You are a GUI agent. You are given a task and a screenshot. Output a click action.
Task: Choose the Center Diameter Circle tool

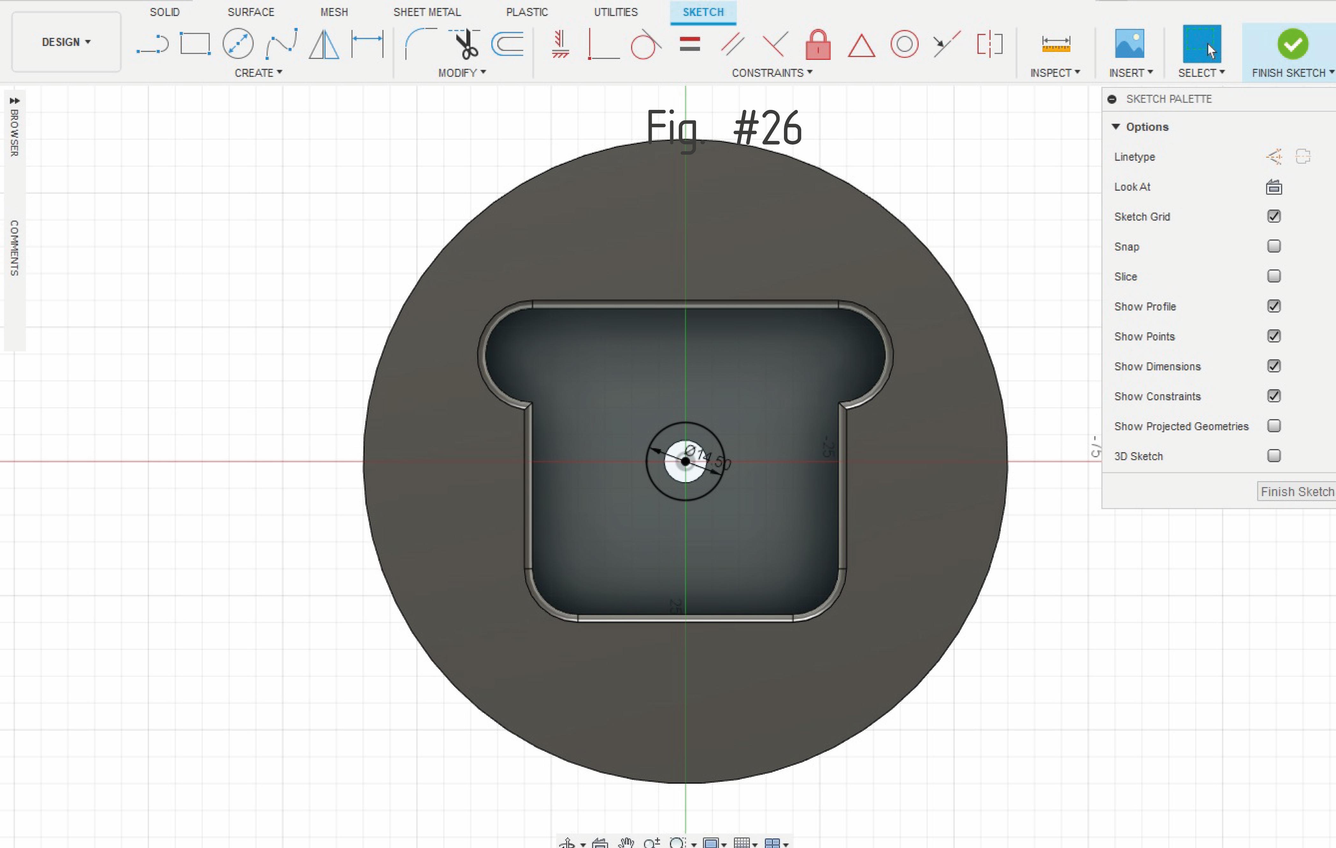(x=237, y=44)
